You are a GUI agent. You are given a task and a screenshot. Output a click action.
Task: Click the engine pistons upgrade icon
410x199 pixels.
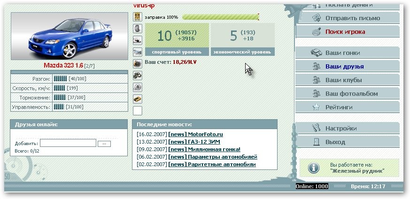(137, 17)
